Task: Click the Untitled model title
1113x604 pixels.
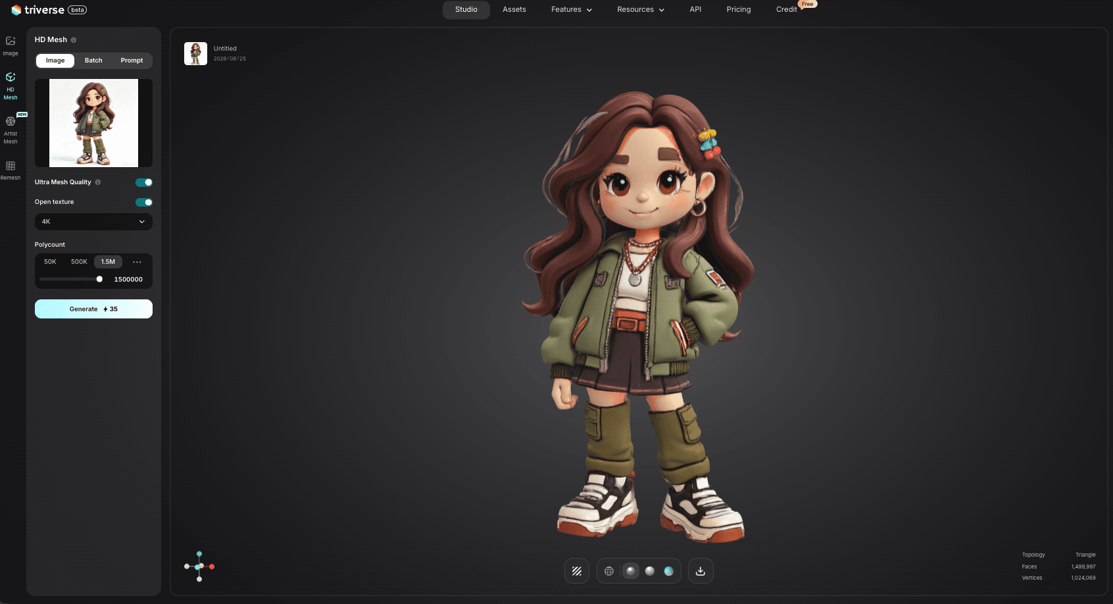Action: [225, 49]
